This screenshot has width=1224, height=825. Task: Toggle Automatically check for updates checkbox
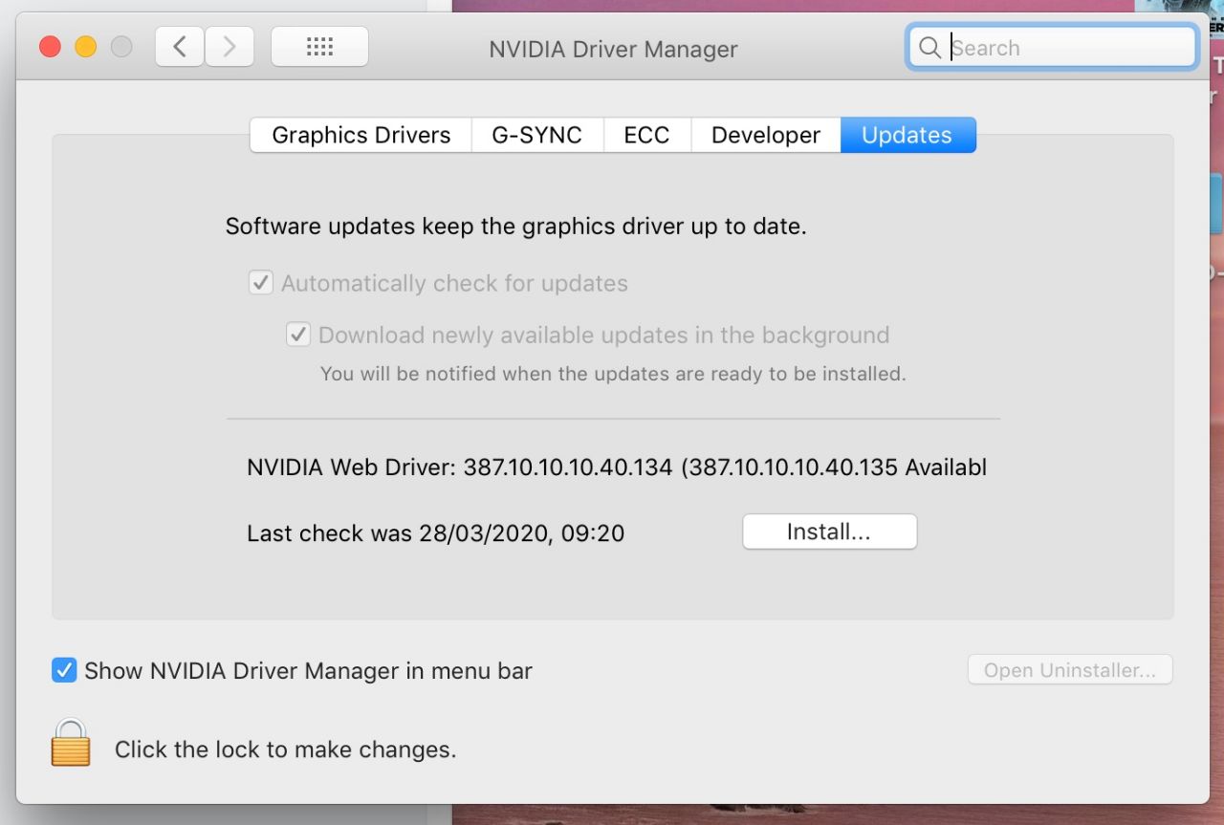(x=260, y=283)
